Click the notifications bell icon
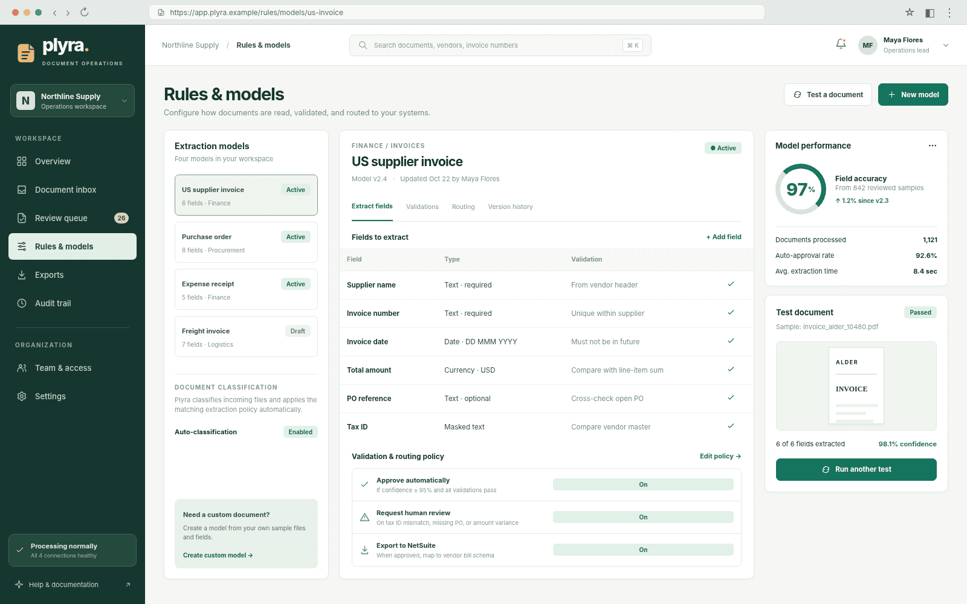 click(x=841, y=44)
